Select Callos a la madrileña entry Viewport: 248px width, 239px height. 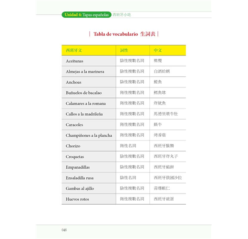(x=84, y=114)
